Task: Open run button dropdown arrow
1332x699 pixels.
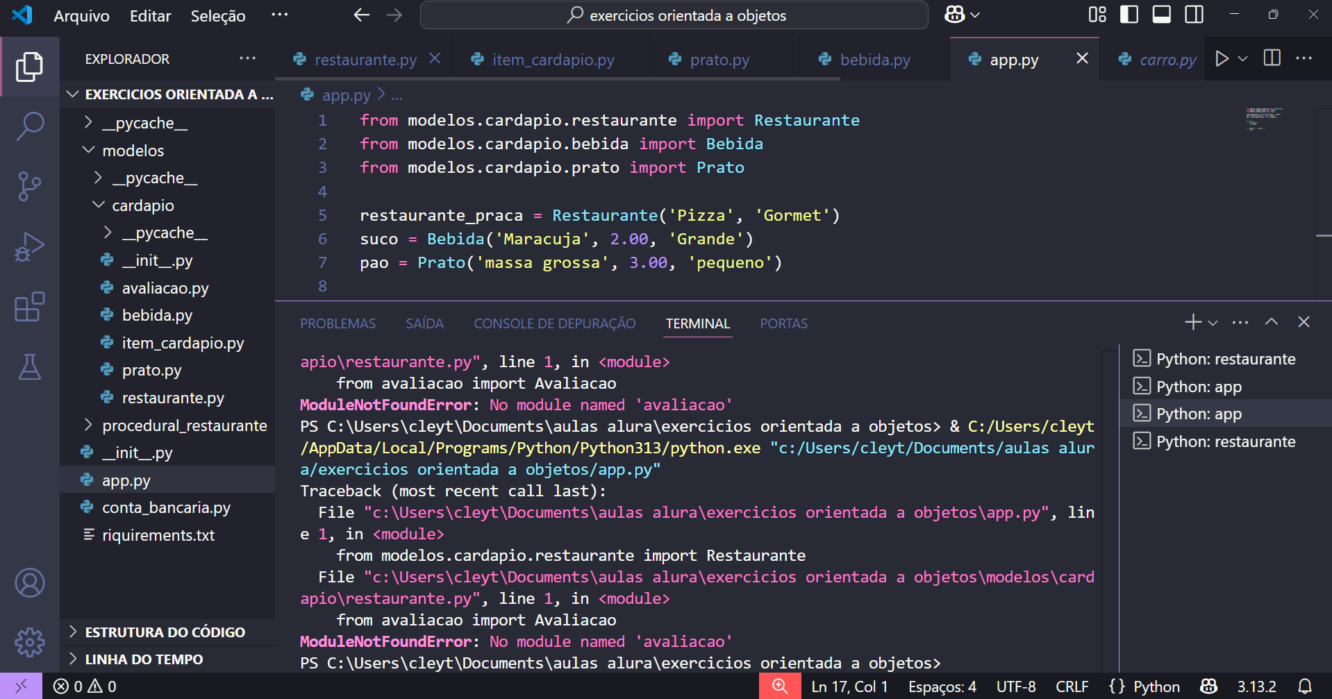Action: (x=1243, y=59)
